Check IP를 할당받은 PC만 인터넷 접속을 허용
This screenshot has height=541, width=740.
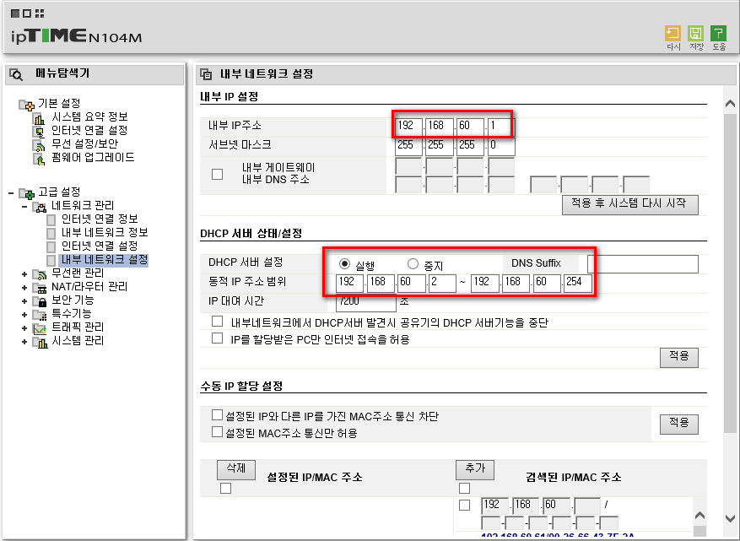tap(217, 338)
